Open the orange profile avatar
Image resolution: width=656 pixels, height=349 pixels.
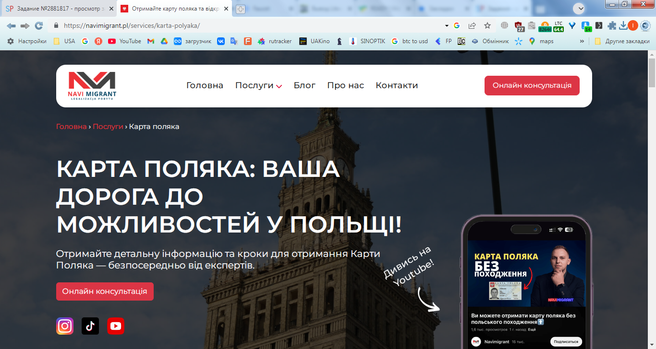pos(633,25)
